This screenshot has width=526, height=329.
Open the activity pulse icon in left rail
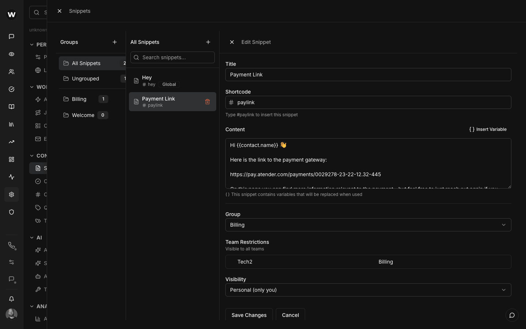(11, 177)
